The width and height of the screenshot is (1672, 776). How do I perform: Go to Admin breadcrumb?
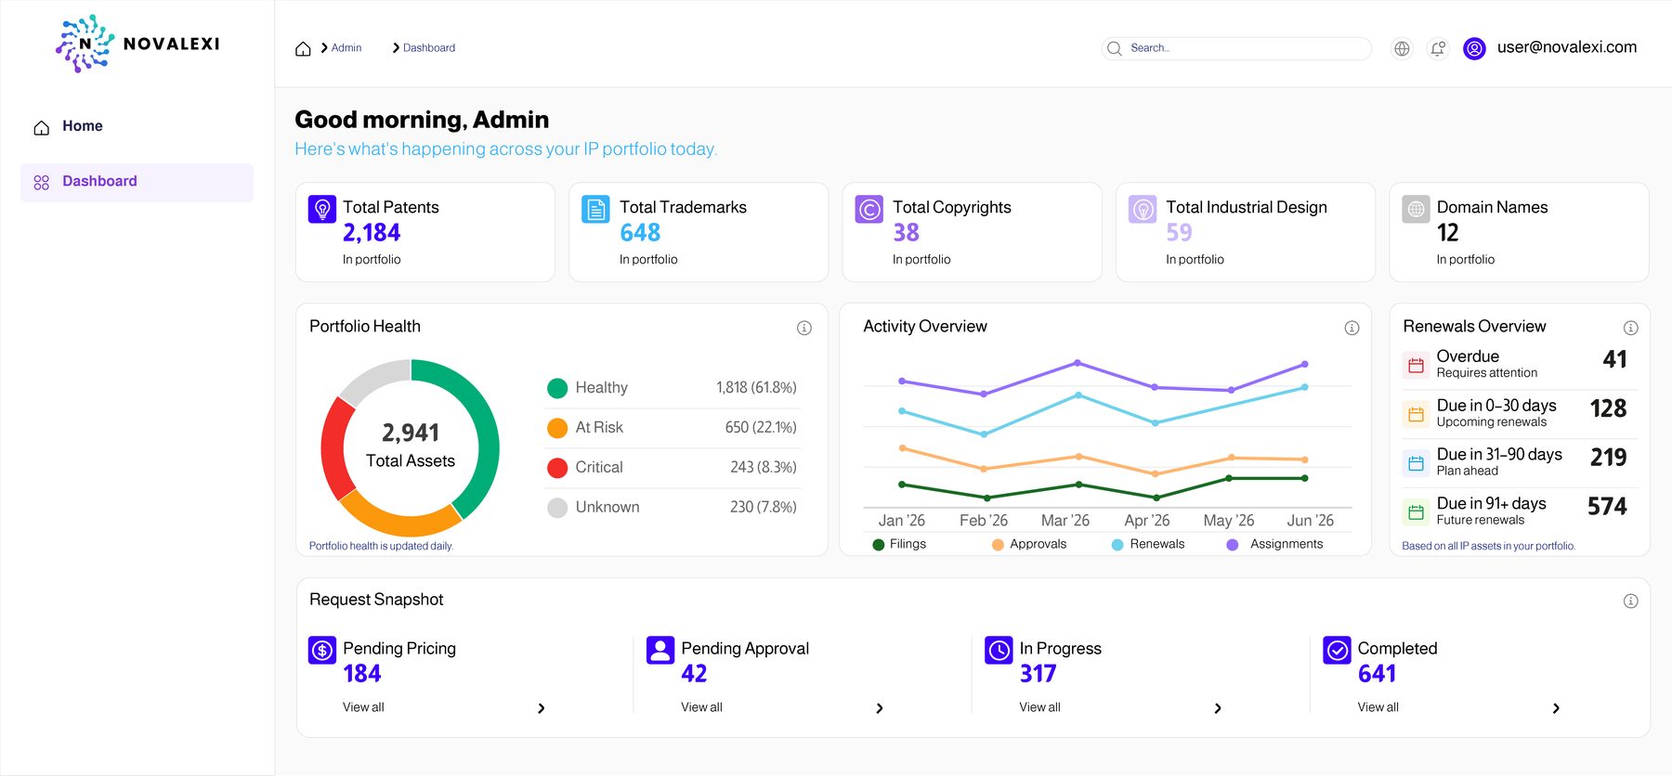point(346,48)
